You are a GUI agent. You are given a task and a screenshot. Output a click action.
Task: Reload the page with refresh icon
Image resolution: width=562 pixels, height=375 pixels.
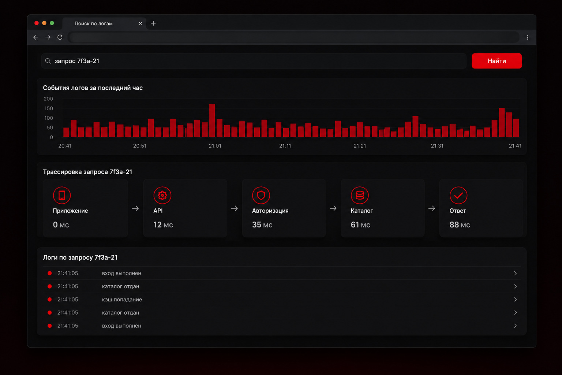click(60, 37)
